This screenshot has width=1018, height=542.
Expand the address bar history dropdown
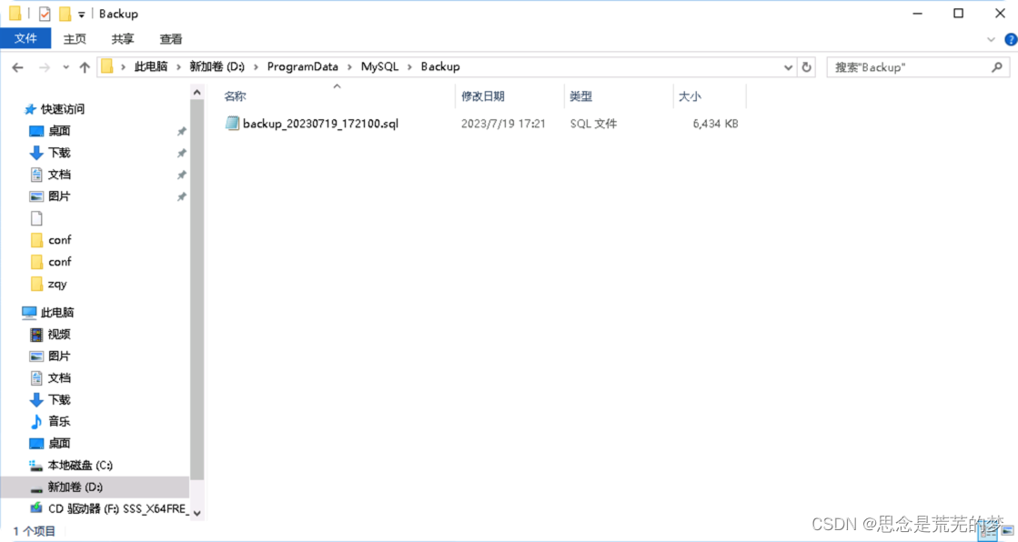[788, 67]
